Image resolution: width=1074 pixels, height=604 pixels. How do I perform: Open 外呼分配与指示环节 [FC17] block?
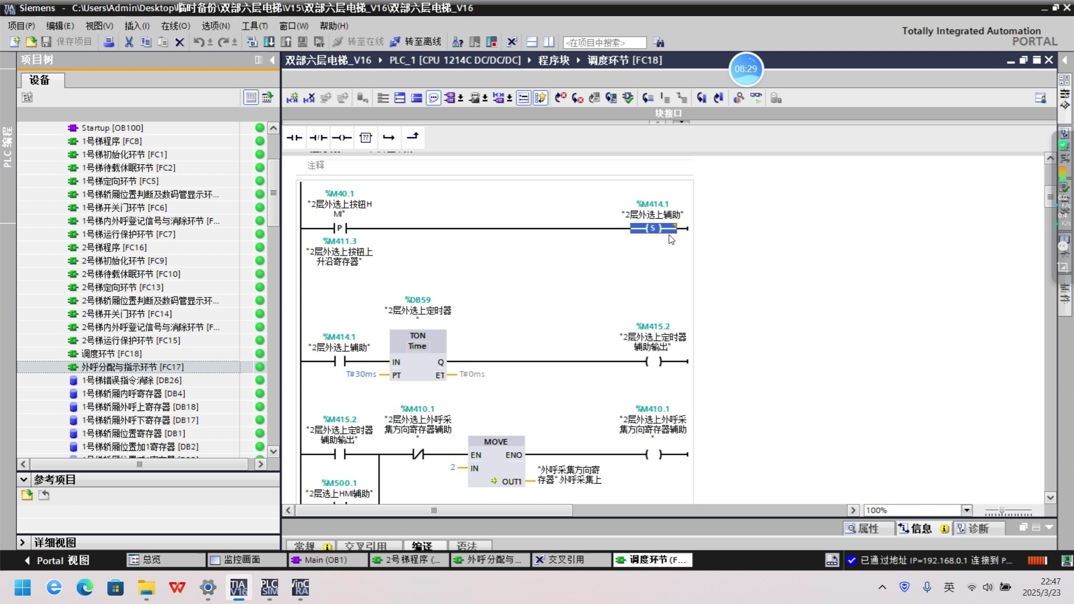pyautogui.click(x=132, y=367)
